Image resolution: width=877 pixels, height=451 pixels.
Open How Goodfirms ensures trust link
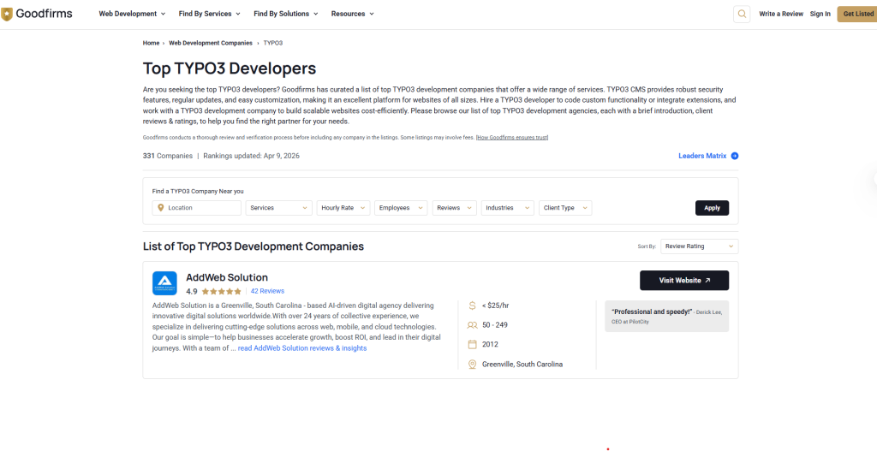(512, 138)
